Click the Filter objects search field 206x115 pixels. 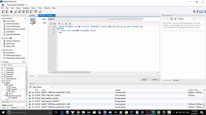click(x=15, y=65)
